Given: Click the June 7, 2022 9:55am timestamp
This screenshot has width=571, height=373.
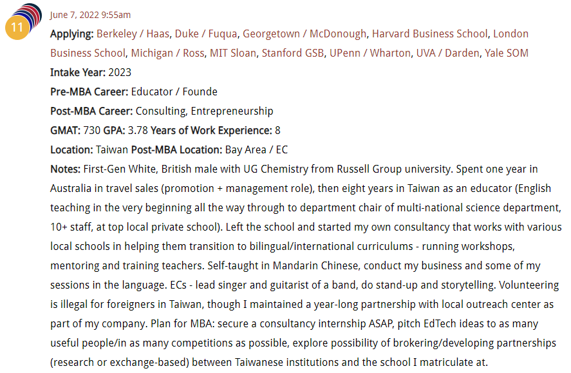Looking at the screenshot, I should tap(90, 15).
